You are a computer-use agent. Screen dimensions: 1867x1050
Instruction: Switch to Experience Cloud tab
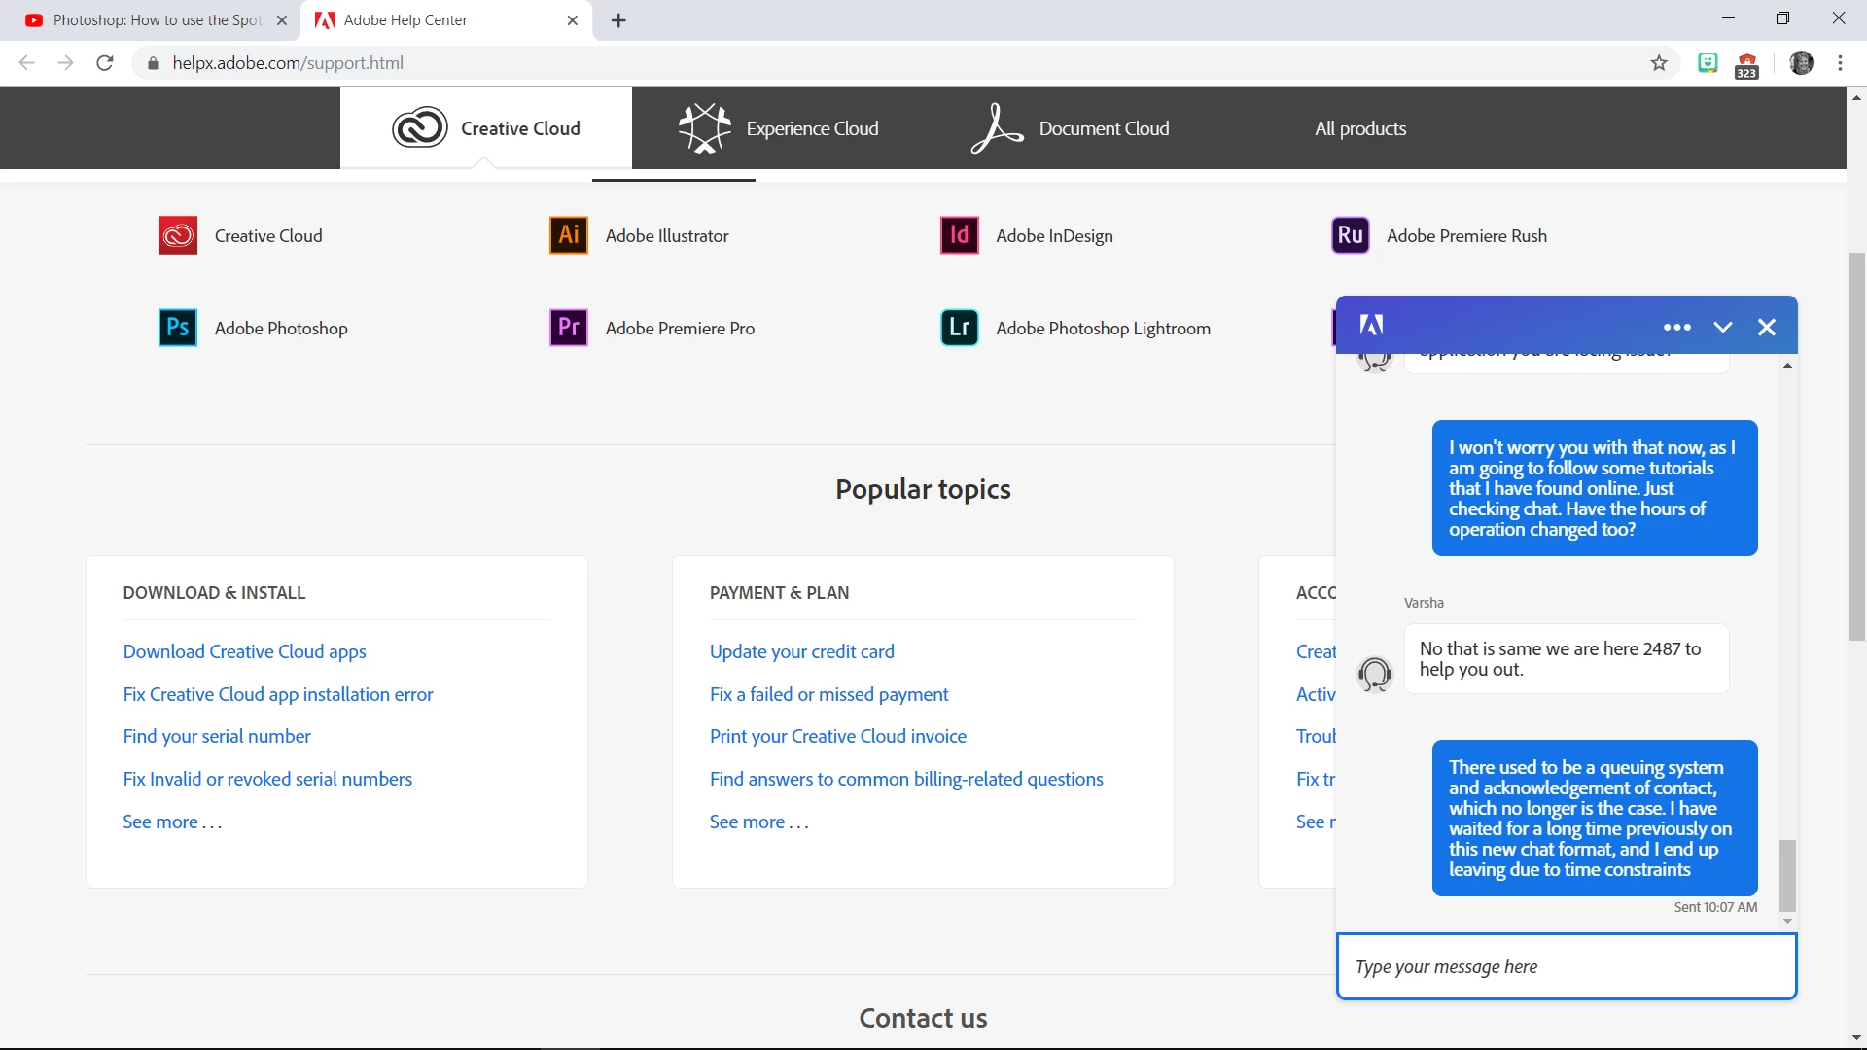point(778,128)
